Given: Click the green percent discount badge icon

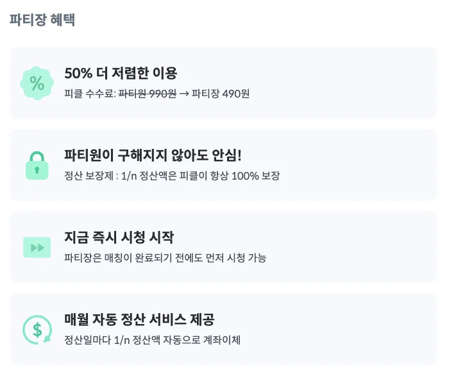Looking at the screenshot, I should [x=37, y=83].
